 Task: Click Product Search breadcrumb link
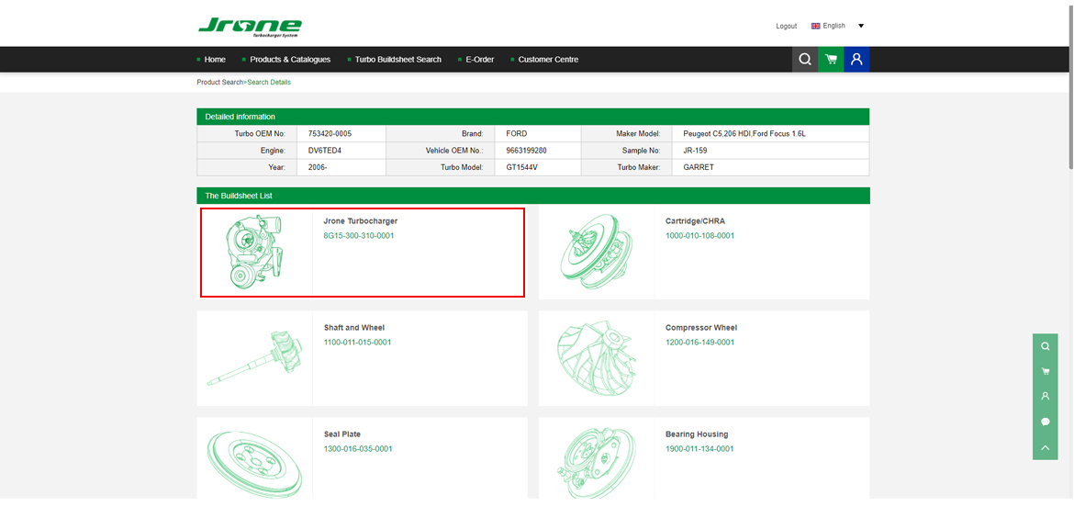coord(220,83)
